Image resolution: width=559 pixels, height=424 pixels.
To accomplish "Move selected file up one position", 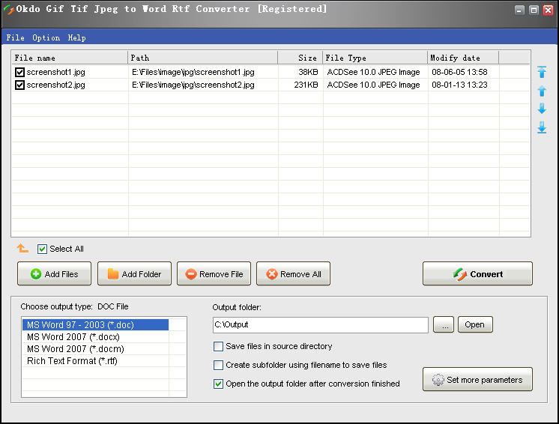I will point(542,91).
